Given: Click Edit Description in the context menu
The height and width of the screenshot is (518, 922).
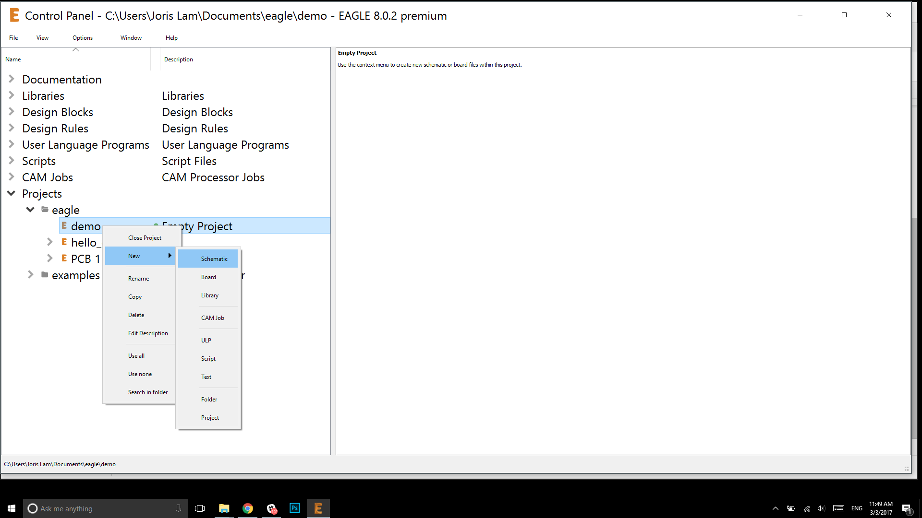Looking at the screenshot, I should point(148,333).
